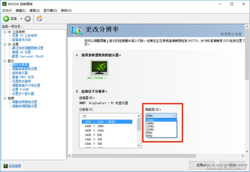Click the grey Forward arrow icon
This screenshot has width=250, height=172.
[27, 19]
